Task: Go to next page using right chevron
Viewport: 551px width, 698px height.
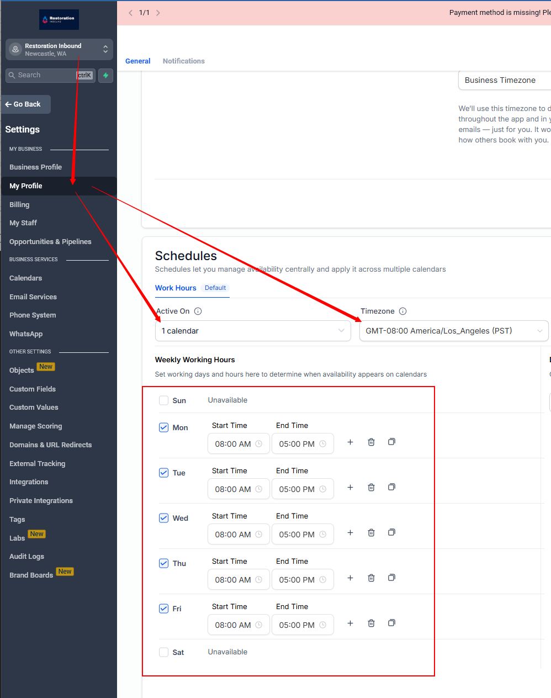Action: [158, 13]
